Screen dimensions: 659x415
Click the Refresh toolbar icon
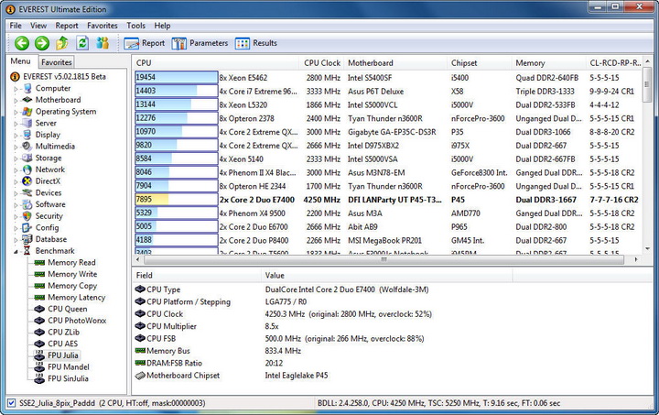(x=82, y=43)
